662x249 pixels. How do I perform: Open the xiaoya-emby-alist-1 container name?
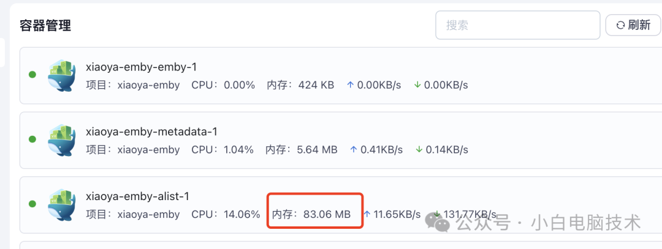pyautogui.click(x=137, y=196)
